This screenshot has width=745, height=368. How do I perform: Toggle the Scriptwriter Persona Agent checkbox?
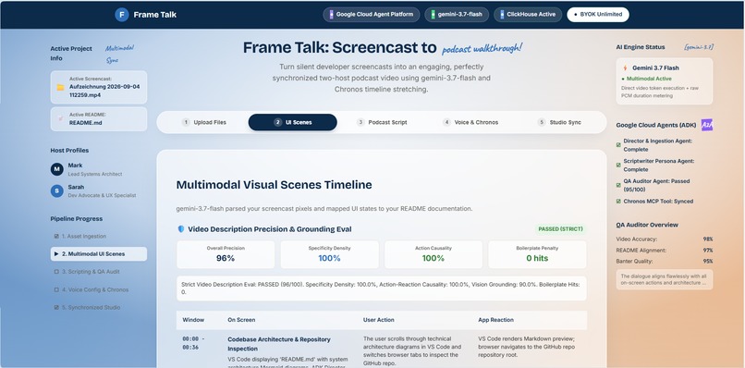point(618,166)
